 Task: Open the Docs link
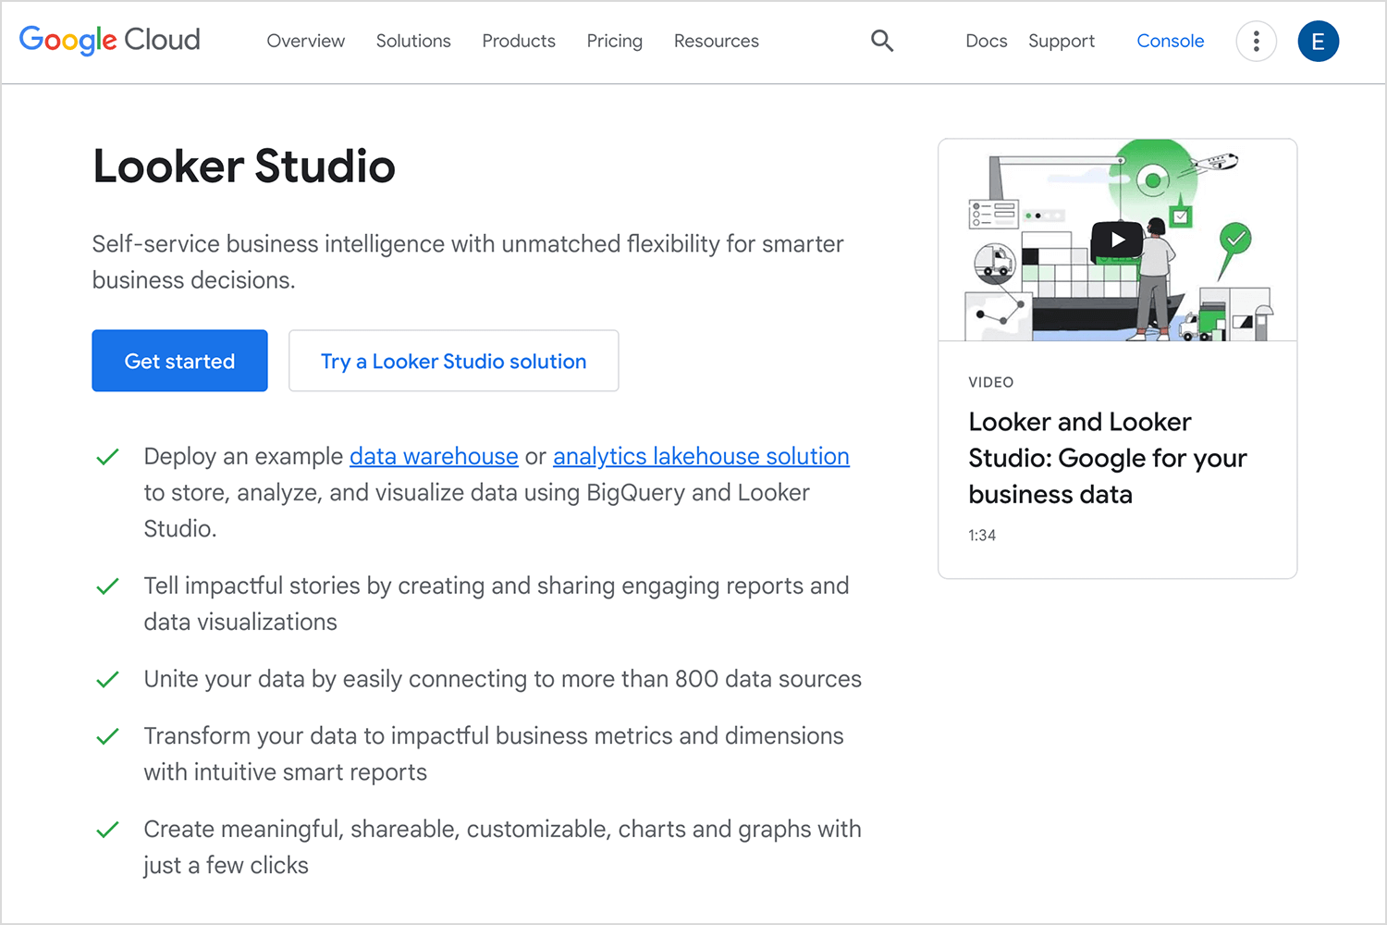coord(986,41)
